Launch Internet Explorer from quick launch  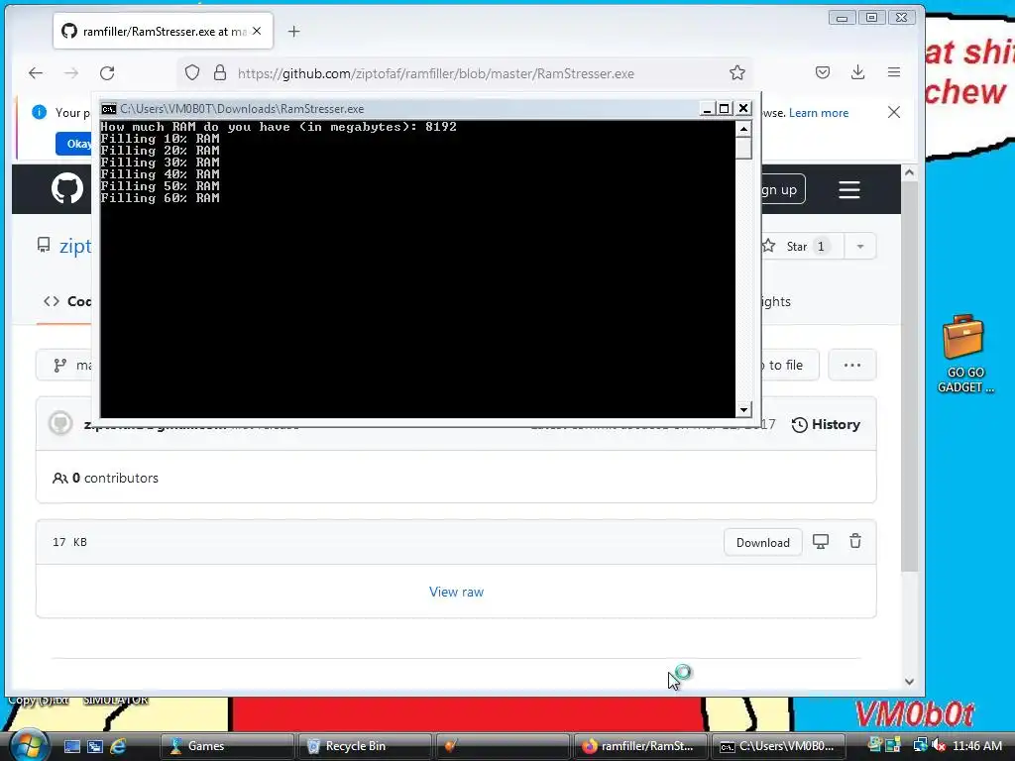click(x=118, y=746)
